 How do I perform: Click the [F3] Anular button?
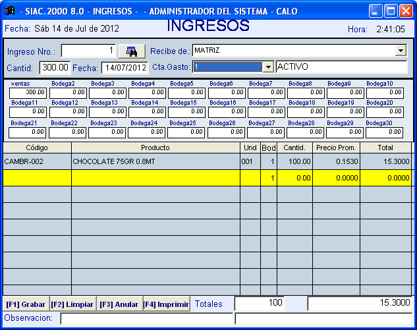[x=119, y=304]
